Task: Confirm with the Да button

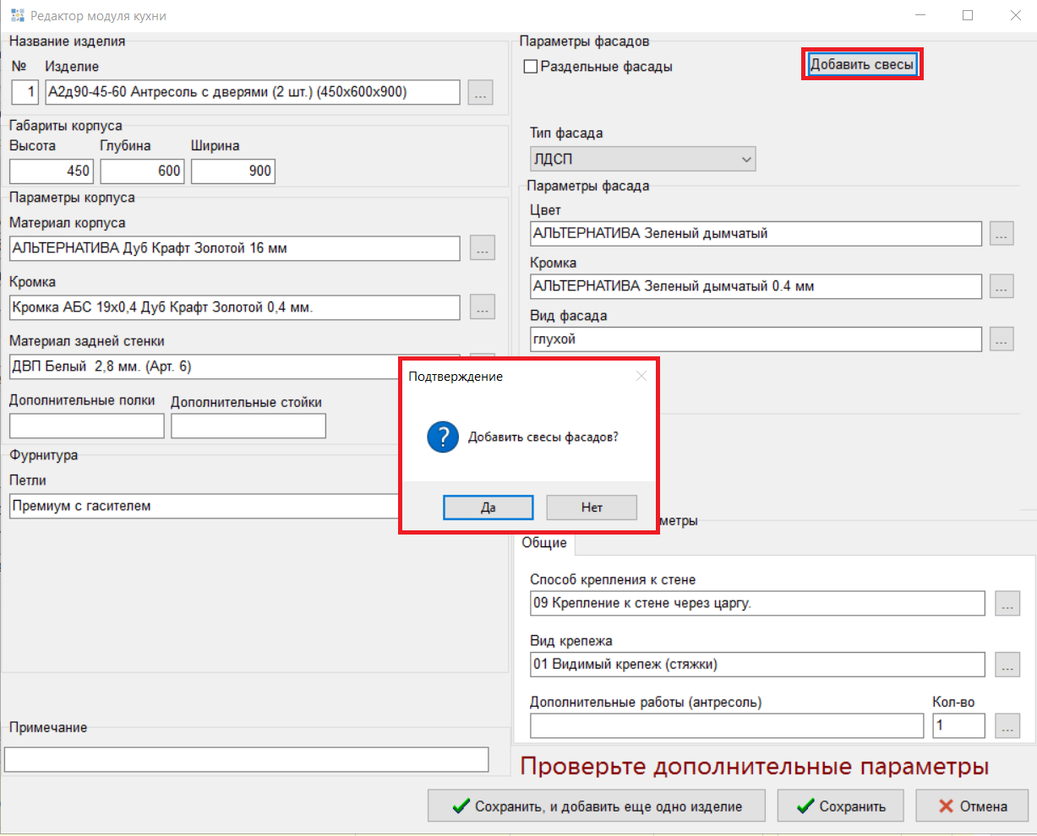Action: coord(488,508)
